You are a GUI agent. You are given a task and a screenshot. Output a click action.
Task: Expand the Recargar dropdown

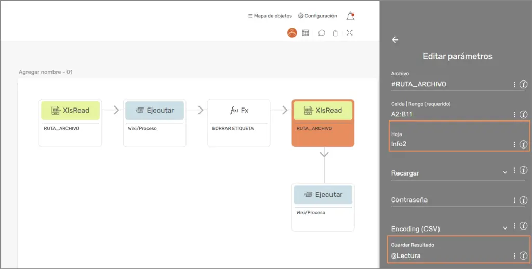pyautogui.click(x=504, y=172)
